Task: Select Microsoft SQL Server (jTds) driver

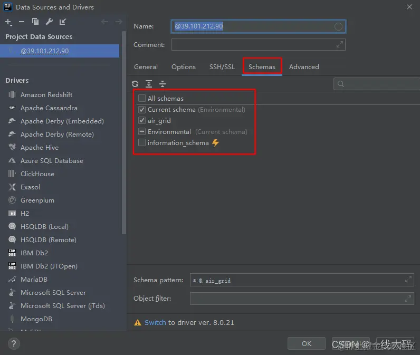Action: (x=63, y=305)
